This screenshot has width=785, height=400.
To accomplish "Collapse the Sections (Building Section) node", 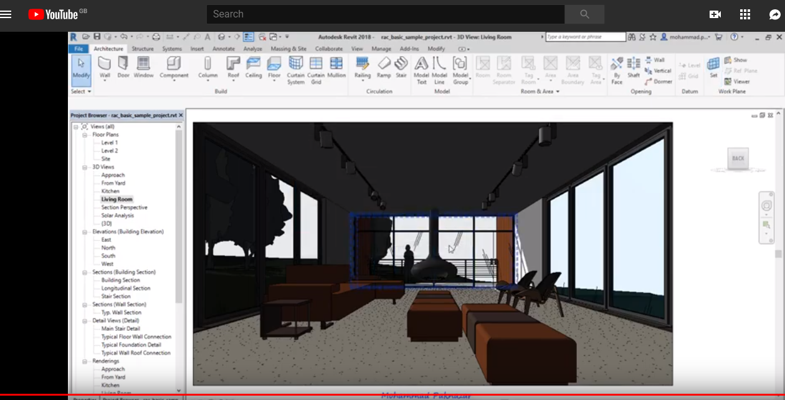I will click(85, 272).
